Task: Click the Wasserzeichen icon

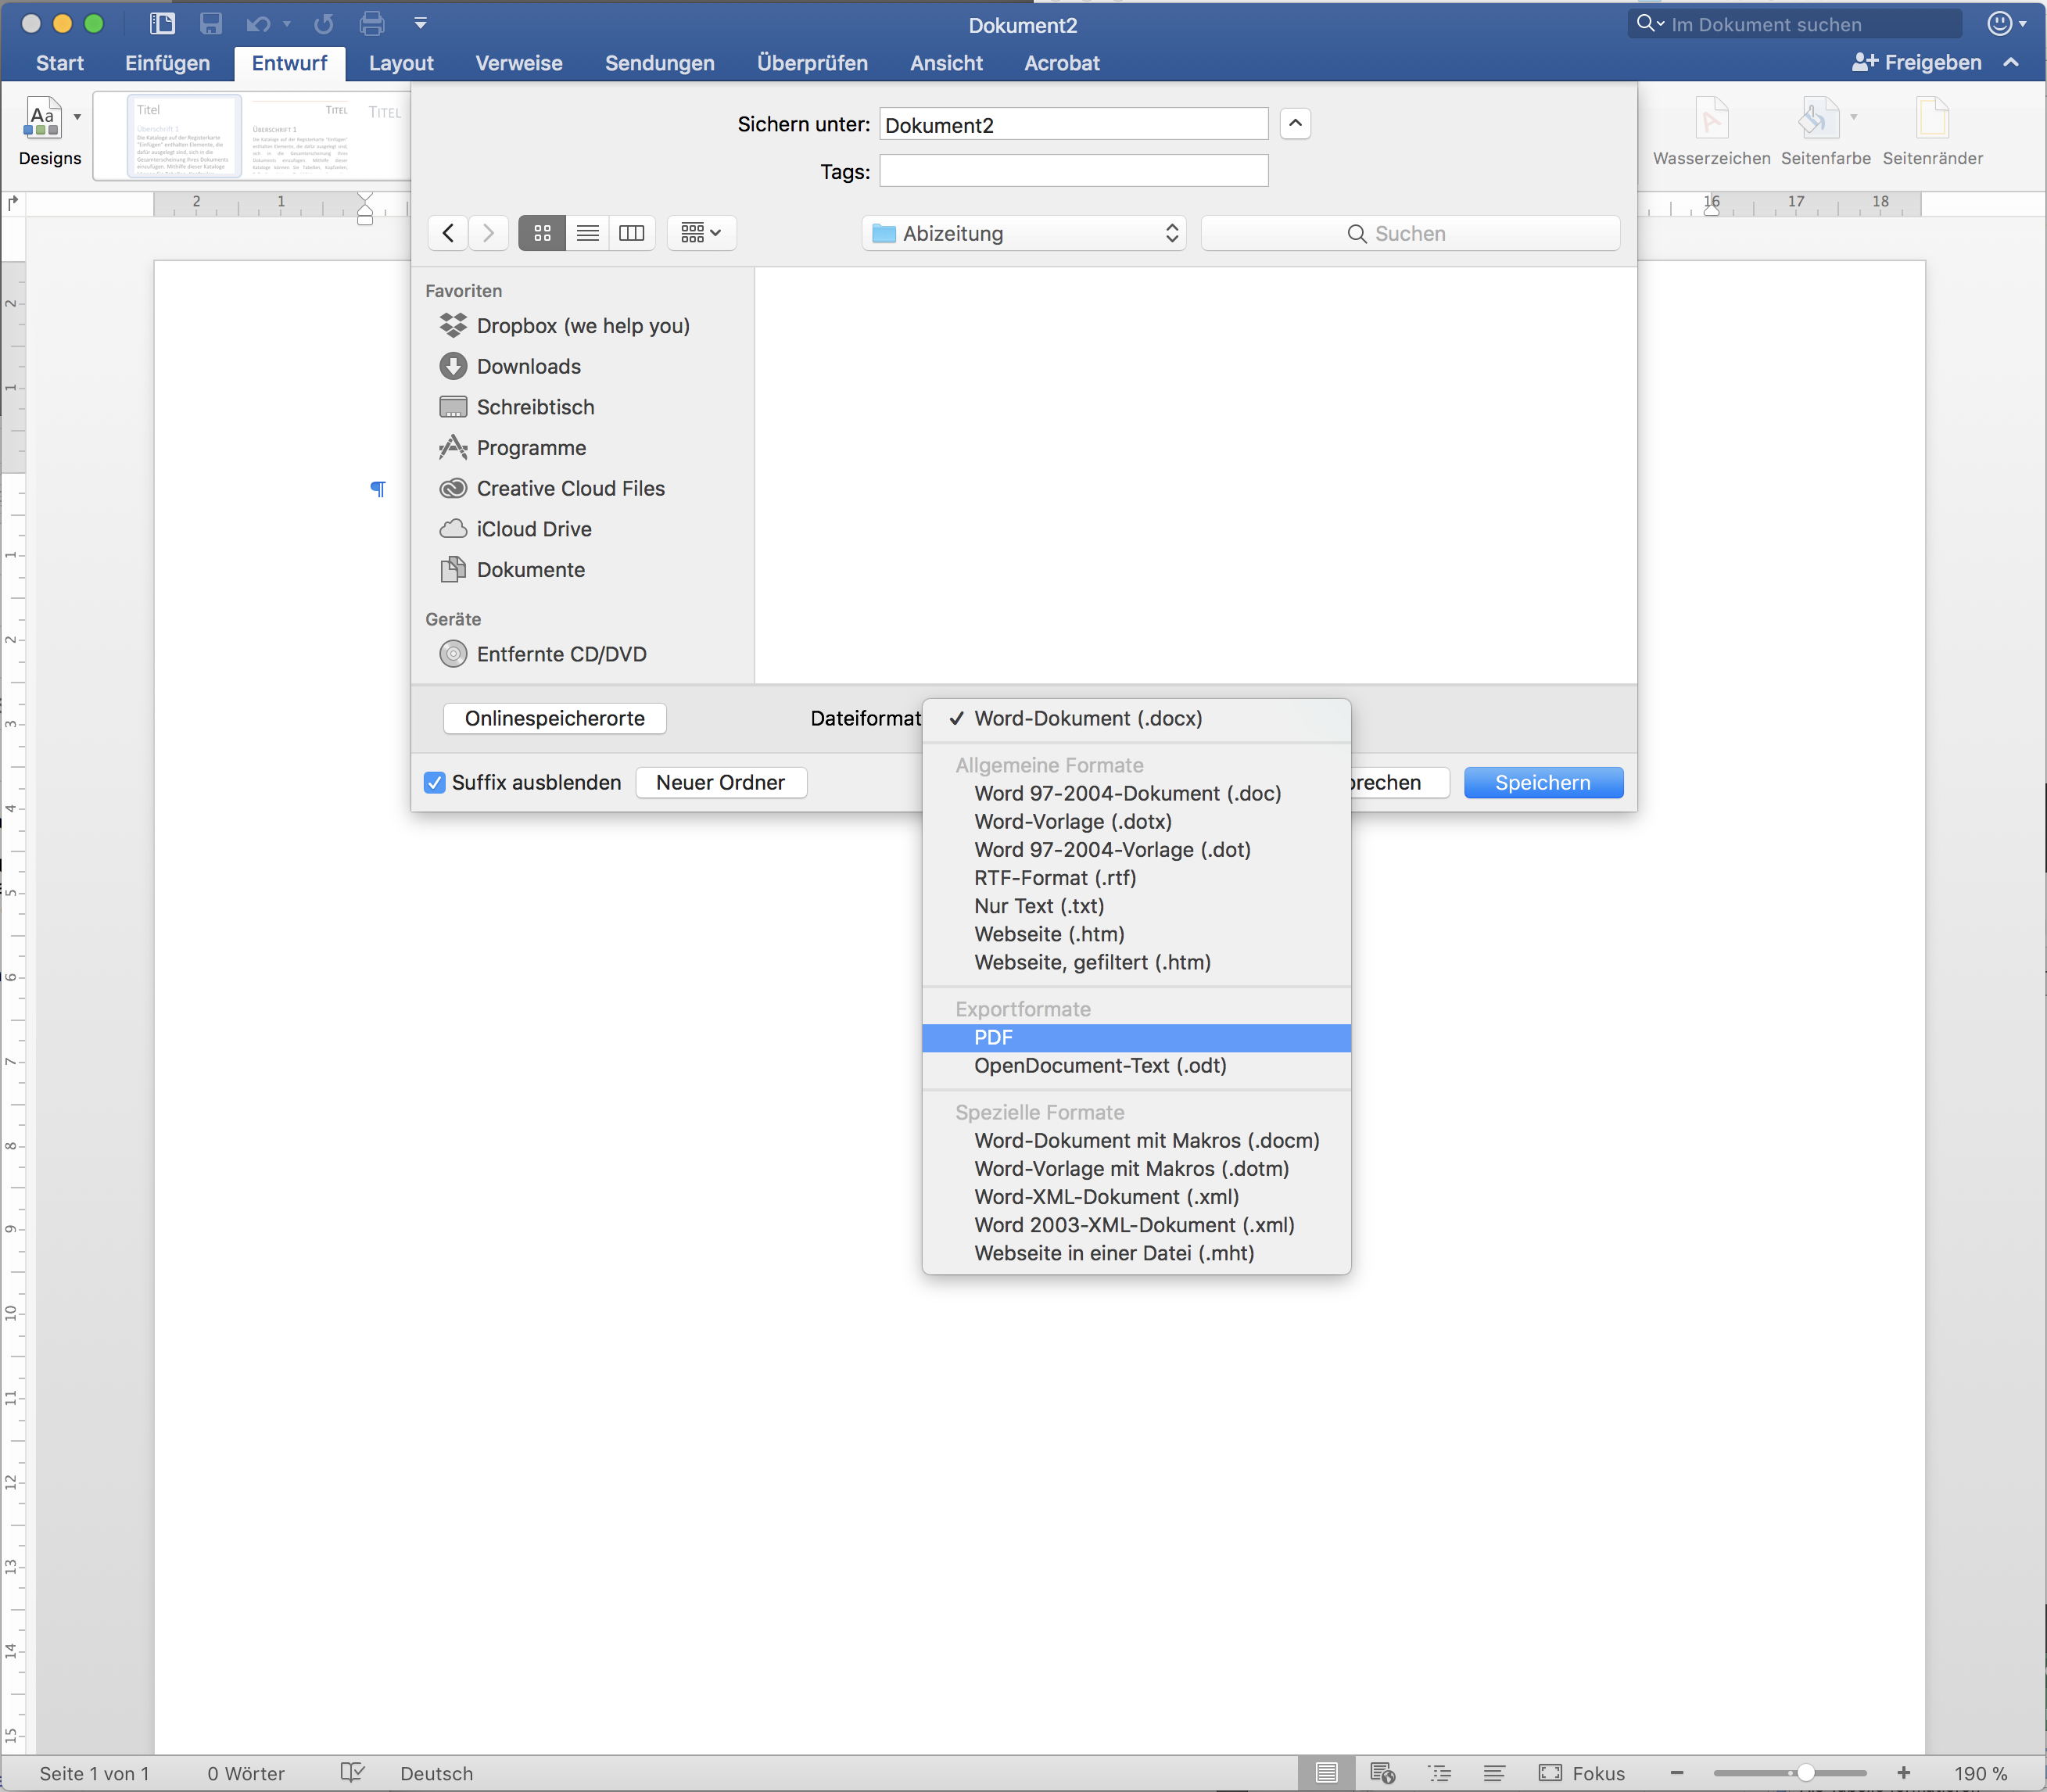Action: (1711, 118)
